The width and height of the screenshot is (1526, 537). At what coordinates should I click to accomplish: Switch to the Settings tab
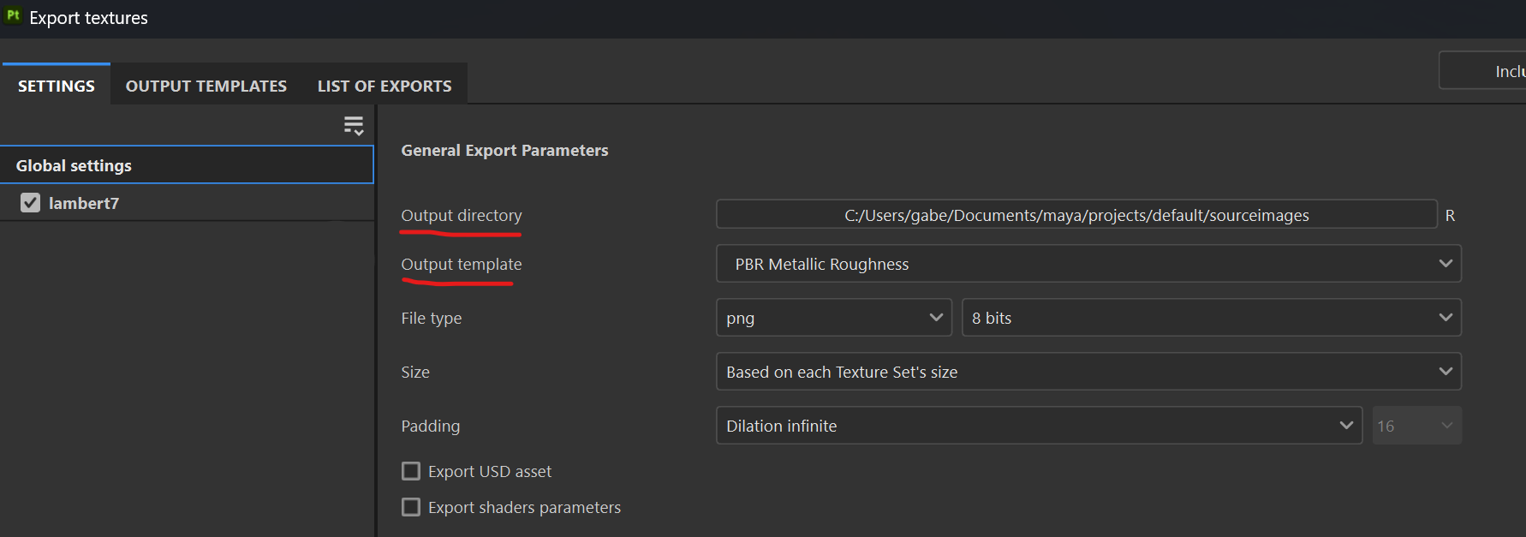click(57, 86)
